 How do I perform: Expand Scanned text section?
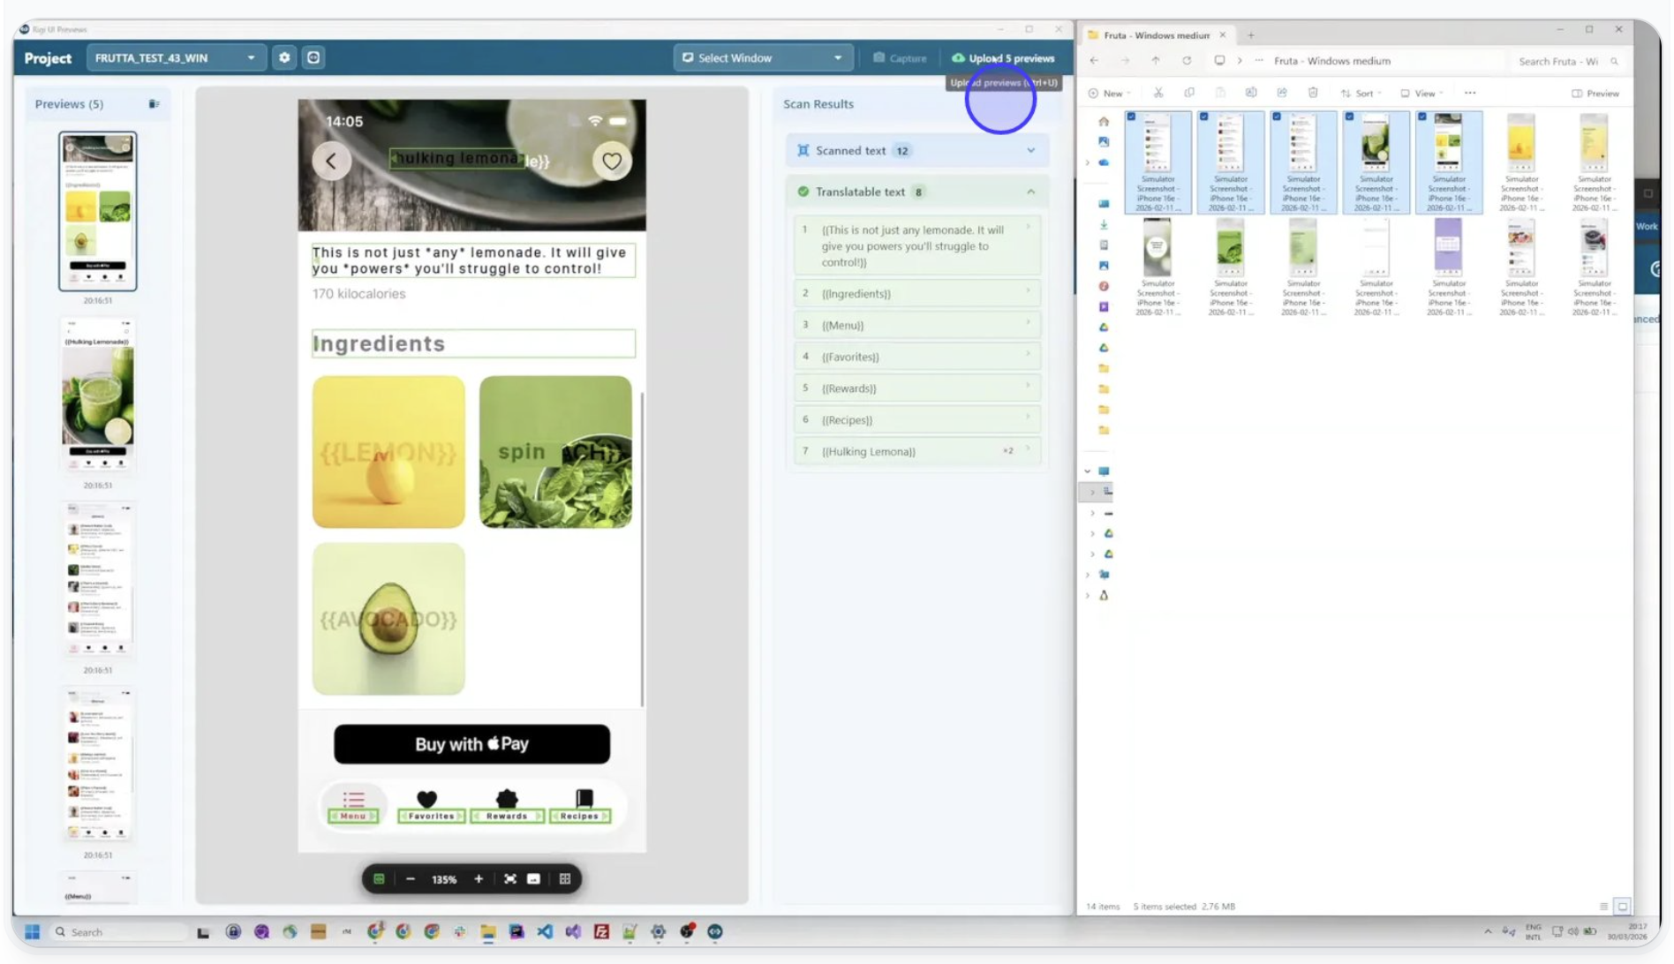(x=916, y=151)
